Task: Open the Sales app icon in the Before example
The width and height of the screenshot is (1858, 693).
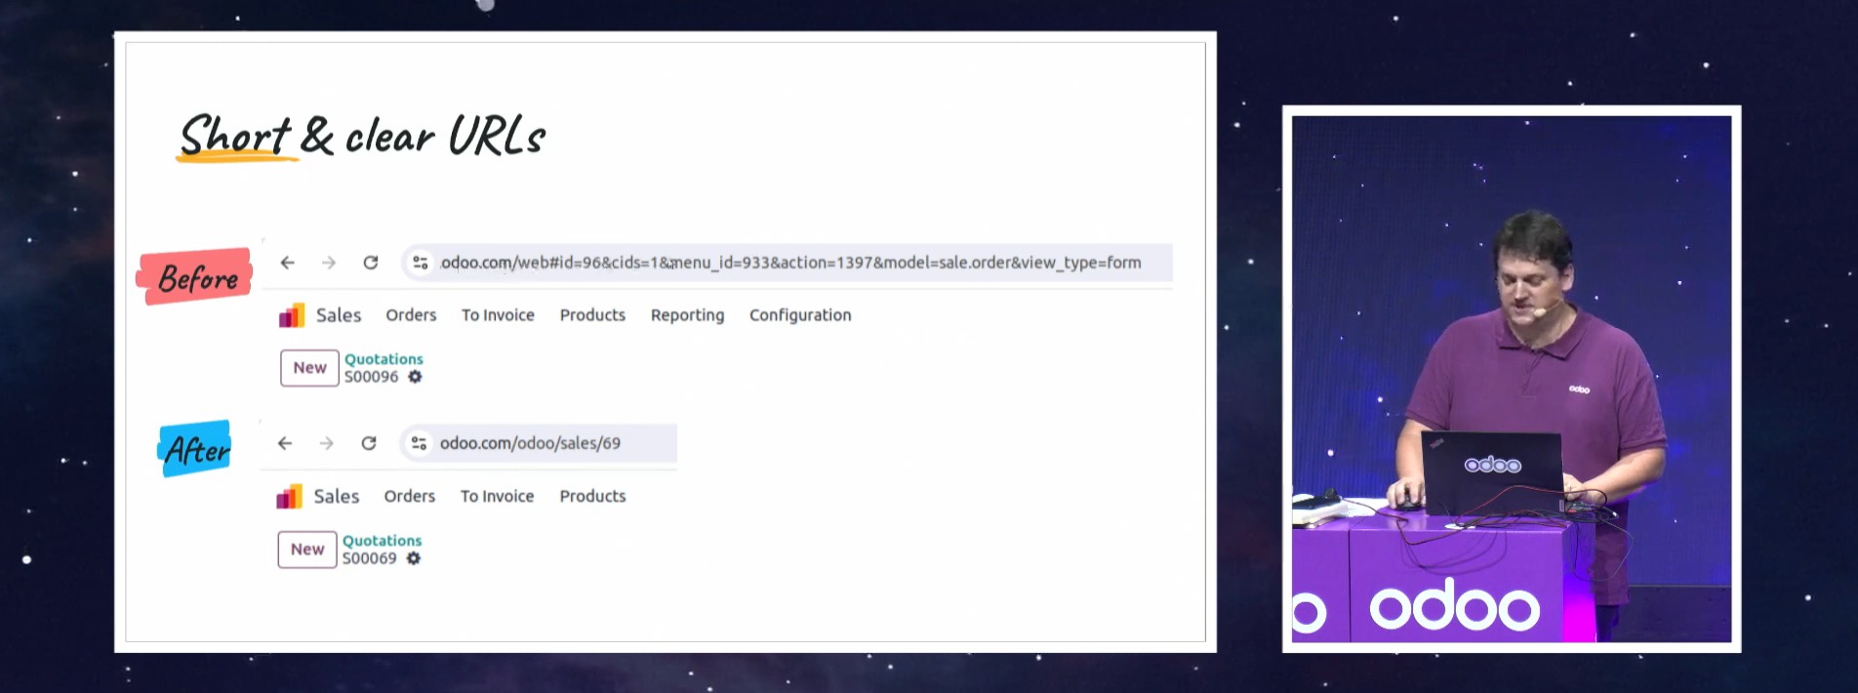Action: 292,315
